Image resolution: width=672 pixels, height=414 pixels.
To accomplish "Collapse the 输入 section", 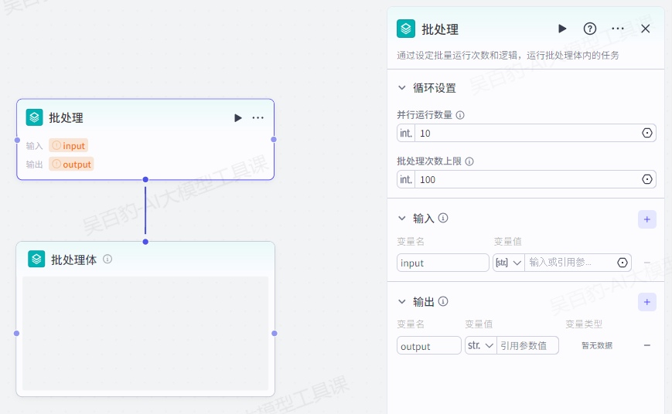I will click(401, 219).
